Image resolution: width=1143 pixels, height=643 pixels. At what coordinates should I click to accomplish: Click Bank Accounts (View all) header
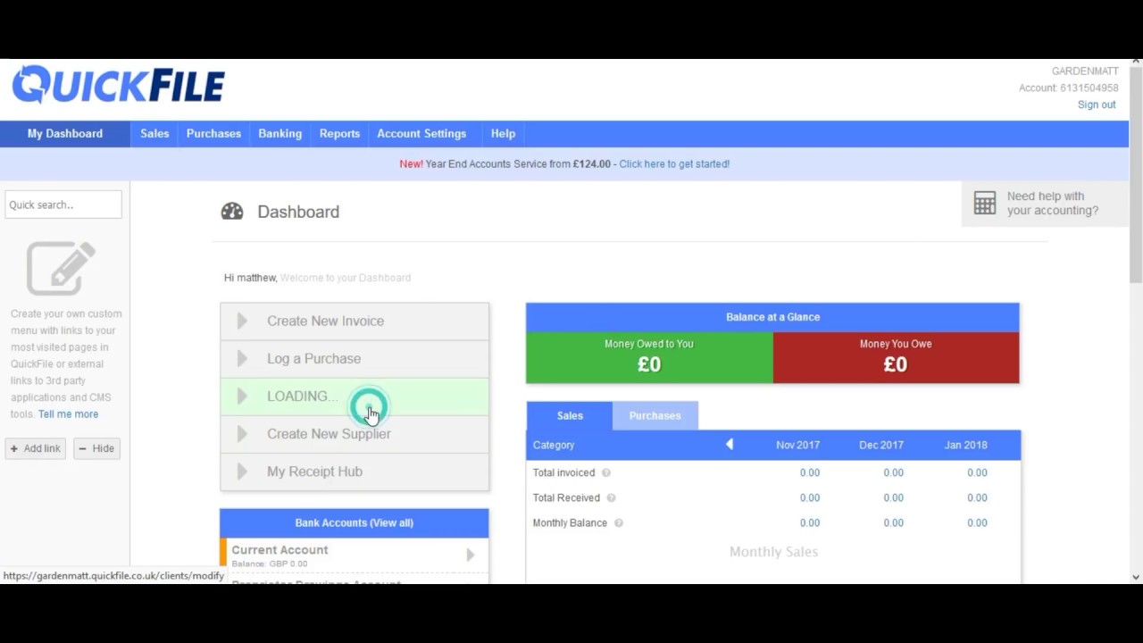(x=355, y=523)
